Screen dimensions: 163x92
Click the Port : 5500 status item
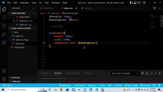[x=131, y=85]
